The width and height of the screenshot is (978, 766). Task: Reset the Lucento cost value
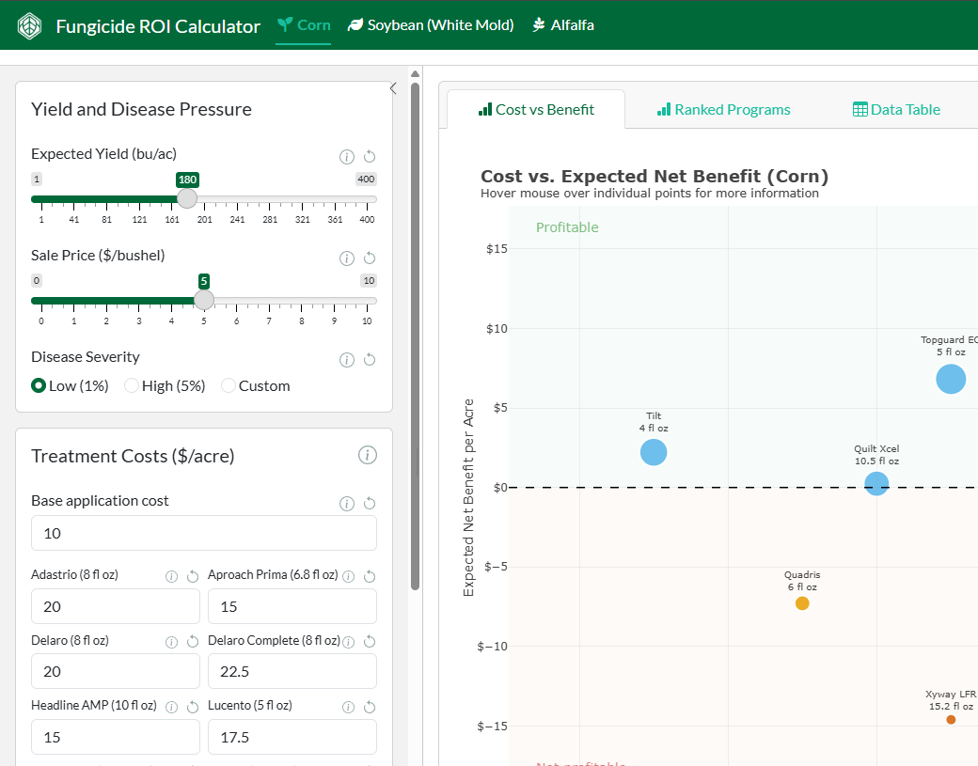click(x=370, y=708)
